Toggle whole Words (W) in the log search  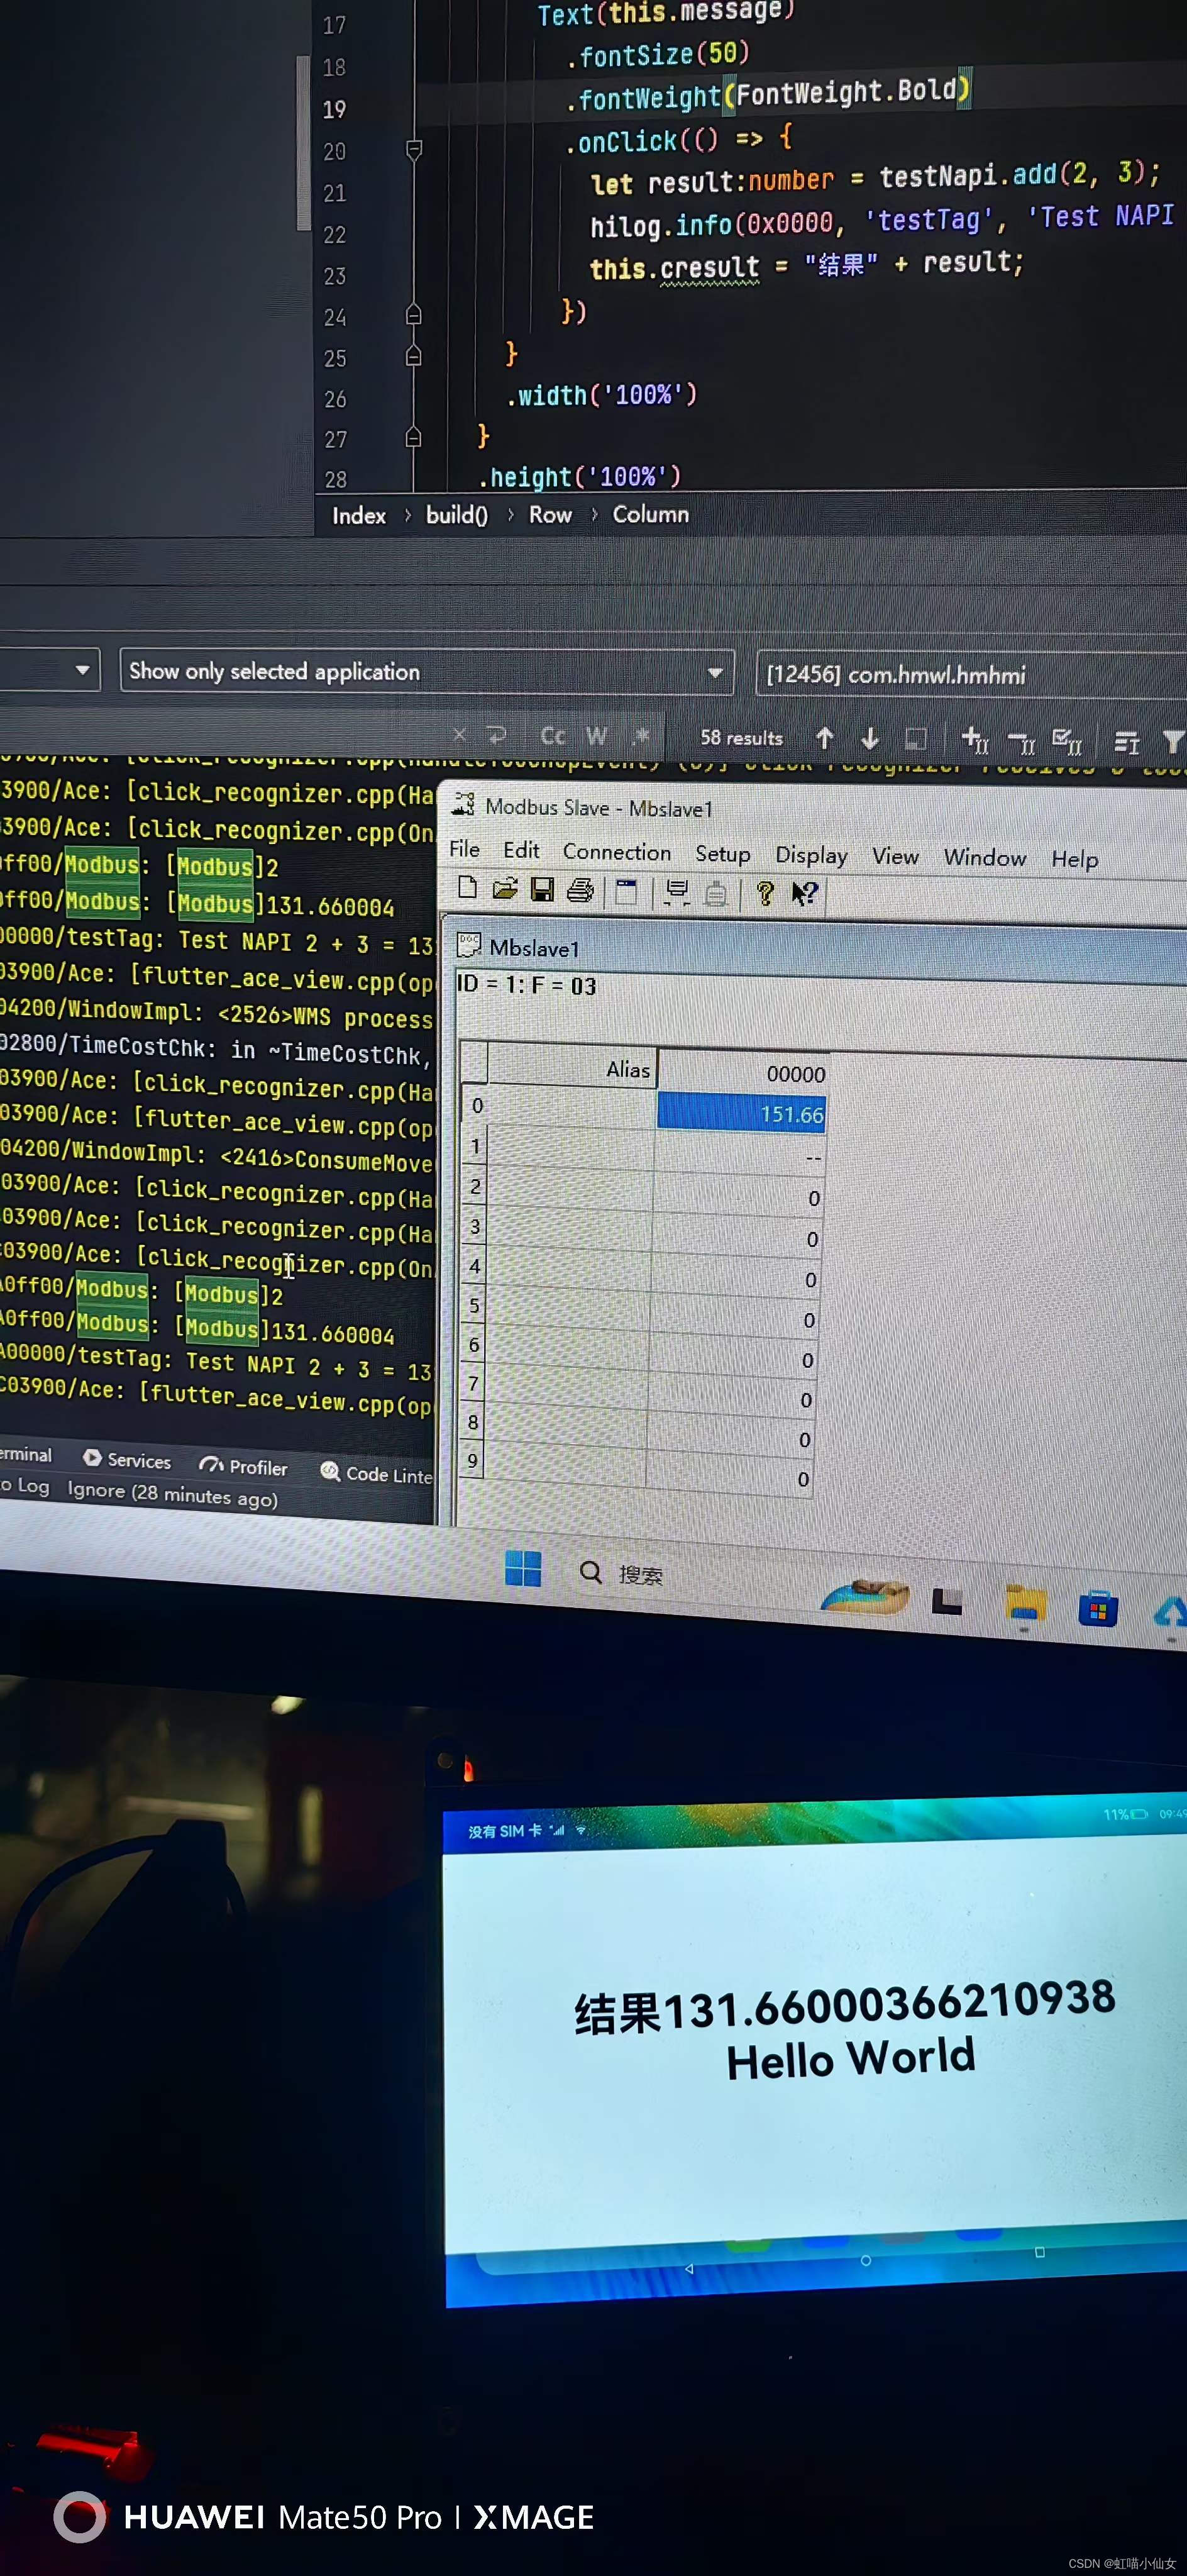click(597, 736)
